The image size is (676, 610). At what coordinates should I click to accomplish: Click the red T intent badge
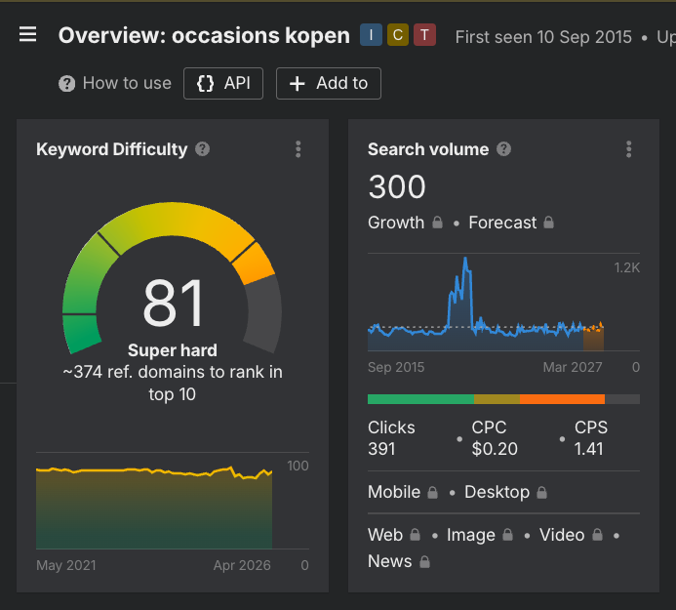pos(424,35)
